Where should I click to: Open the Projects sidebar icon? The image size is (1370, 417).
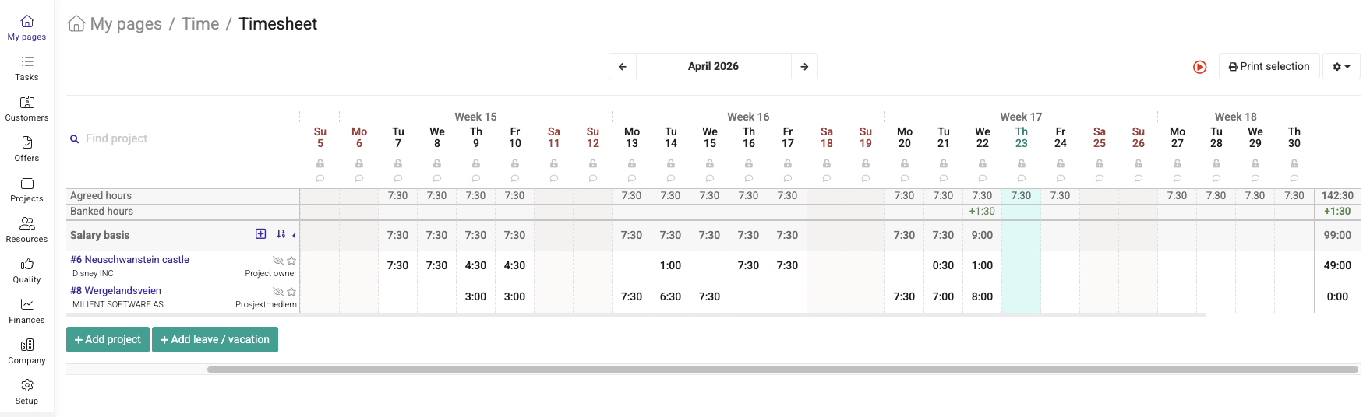pos(26,183)
